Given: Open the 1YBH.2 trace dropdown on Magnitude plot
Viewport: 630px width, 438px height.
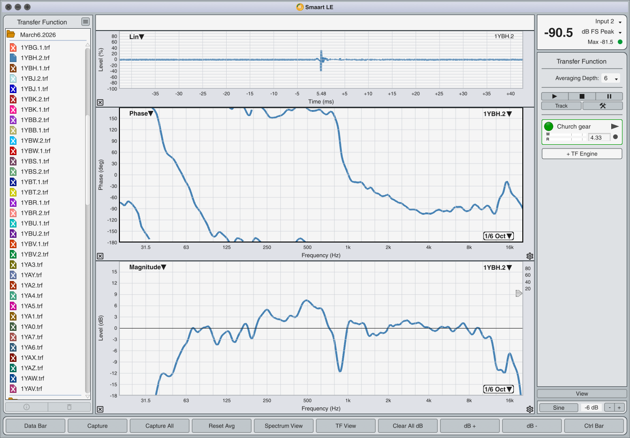Looking at the screenshot, I should pyautogui.click(x=497, y=267).
